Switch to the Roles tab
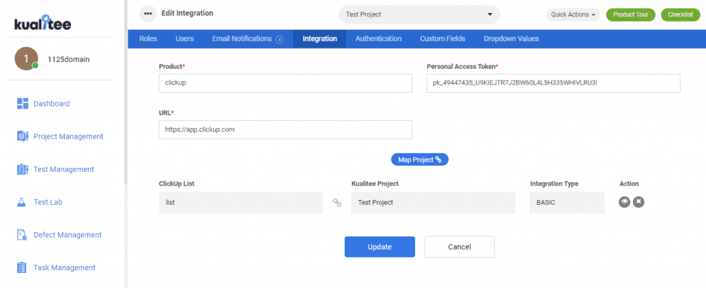This screenshot has height=288, width=706. (148, 38)
